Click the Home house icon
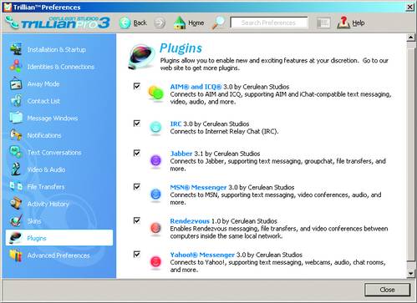Screen dimensions: 417x303 (x=180, y=23)
